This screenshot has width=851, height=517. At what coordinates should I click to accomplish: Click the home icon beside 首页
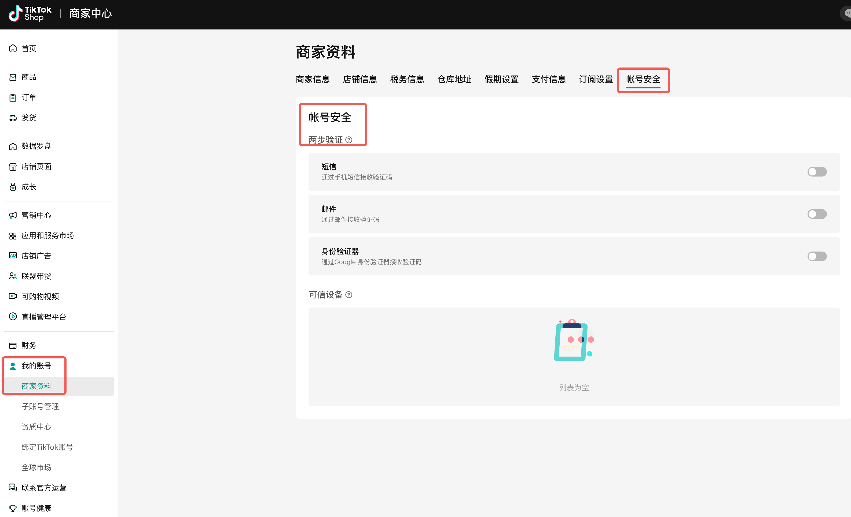tap(13, 48)
